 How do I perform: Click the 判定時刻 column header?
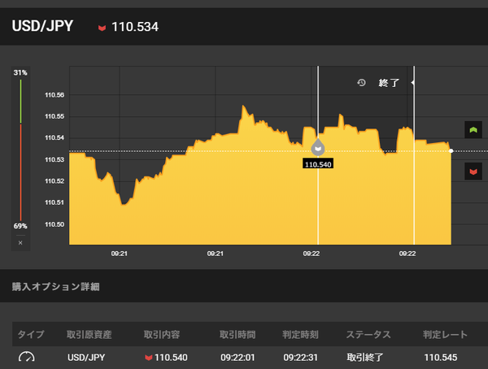300,335
